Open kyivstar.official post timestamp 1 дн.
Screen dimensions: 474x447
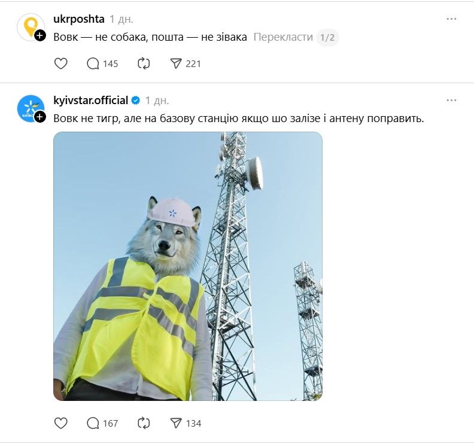click(x=157, y=101)
